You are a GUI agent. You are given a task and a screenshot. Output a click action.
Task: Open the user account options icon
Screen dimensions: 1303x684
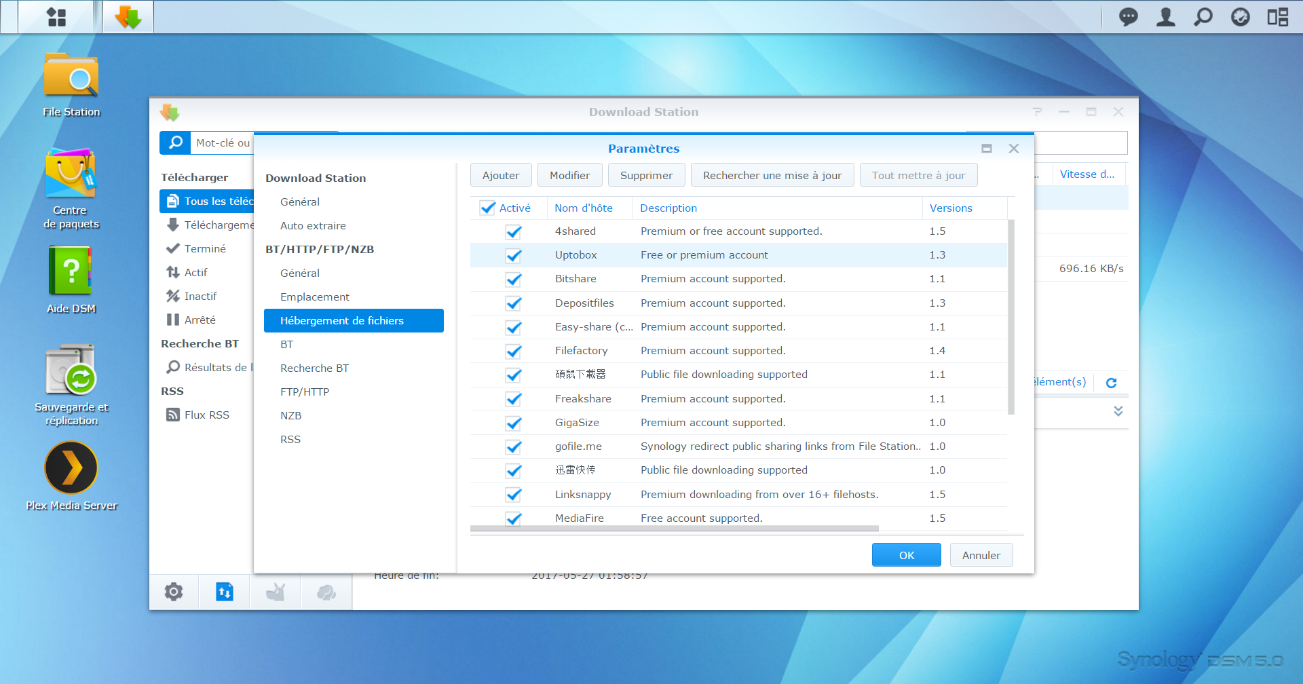coord(1165,17)
